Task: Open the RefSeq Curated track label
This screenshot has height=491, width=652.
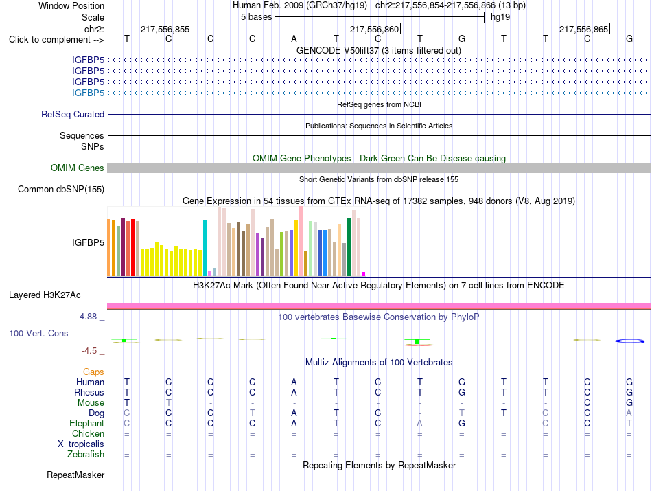Action: click(x=72, y=114)
